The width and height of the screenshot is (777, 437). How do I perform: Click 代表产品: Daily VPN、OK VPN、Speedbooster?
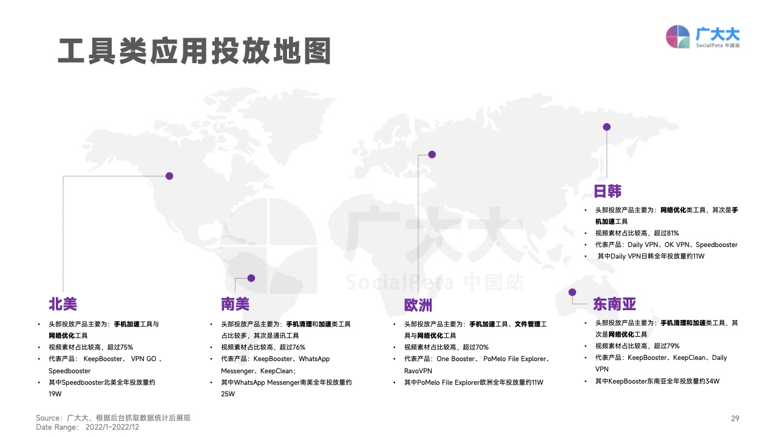coord(666,245)
